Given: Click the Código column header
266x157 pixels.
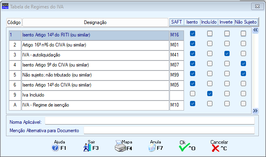Looking at the screenshot, I should pos(14,22).
